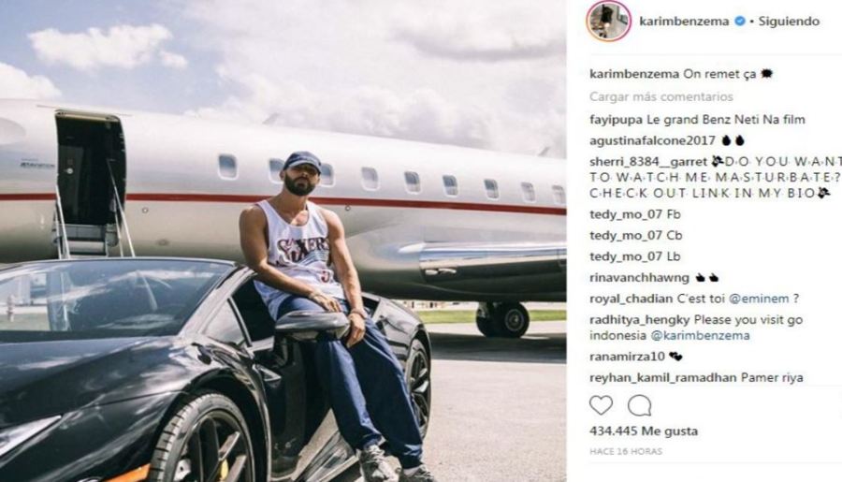Open the @karimbenzema mention in the comment
Screen dimensions: 842x482
(700, 336)
